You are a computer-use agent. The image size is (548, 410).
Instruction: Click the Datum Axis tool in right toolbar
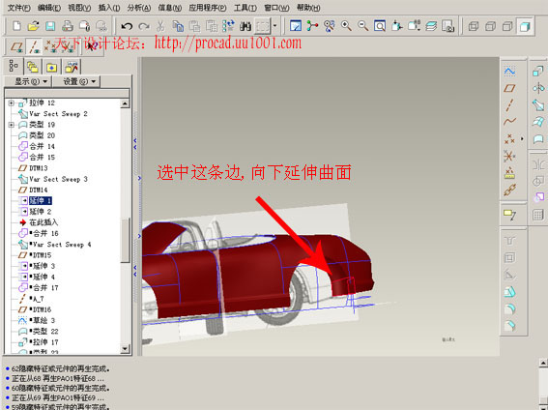point(510,104)
